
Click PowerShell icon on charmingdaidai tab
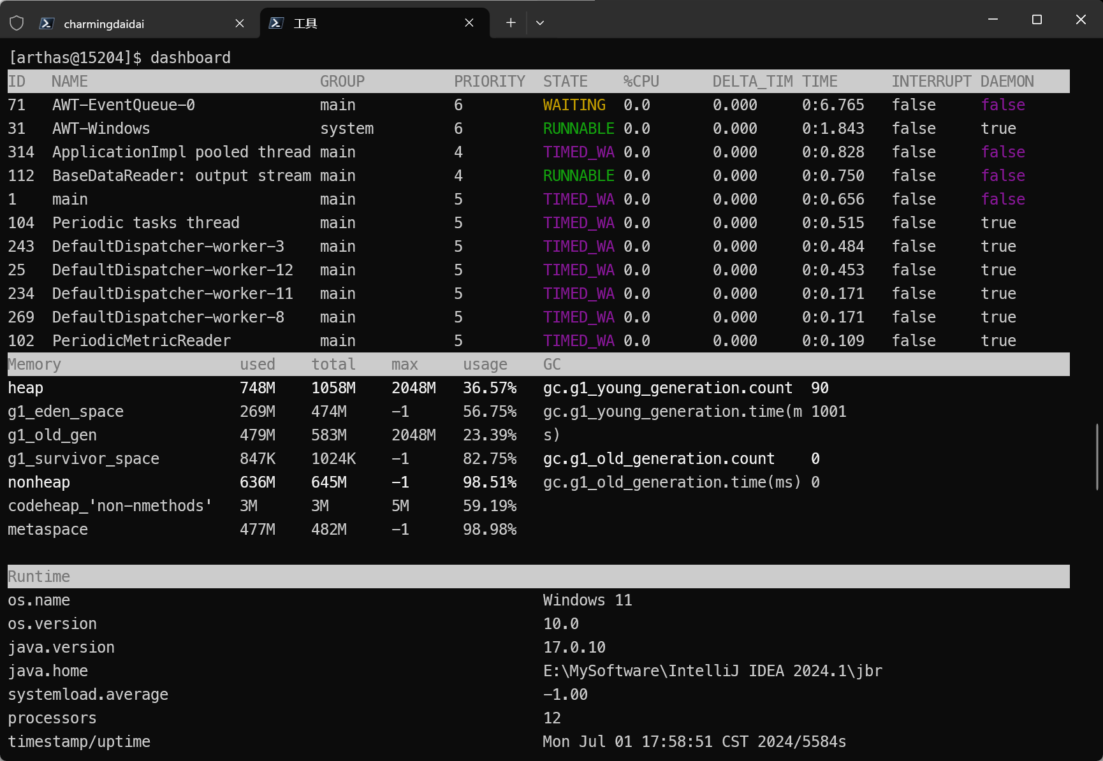[47, 24]
